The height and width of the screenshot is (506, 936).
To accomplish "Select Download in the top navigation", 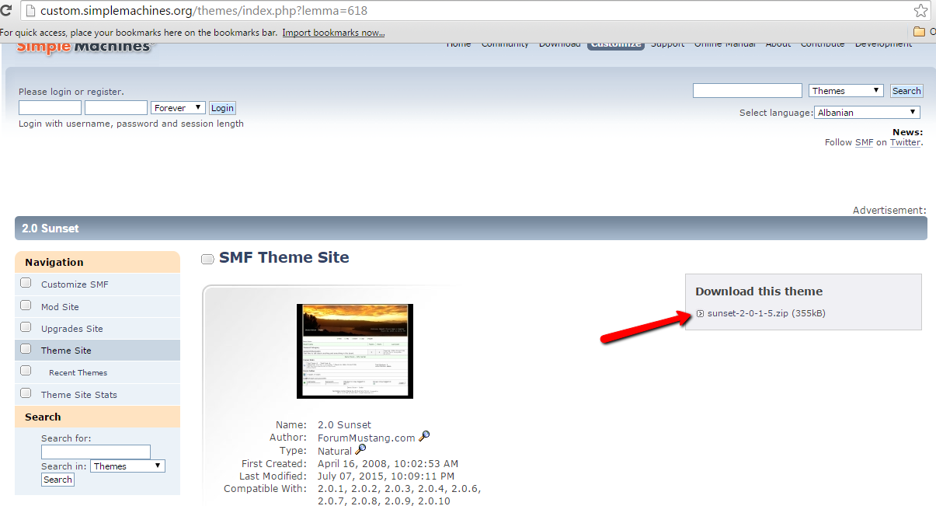I will pos(559,44).
